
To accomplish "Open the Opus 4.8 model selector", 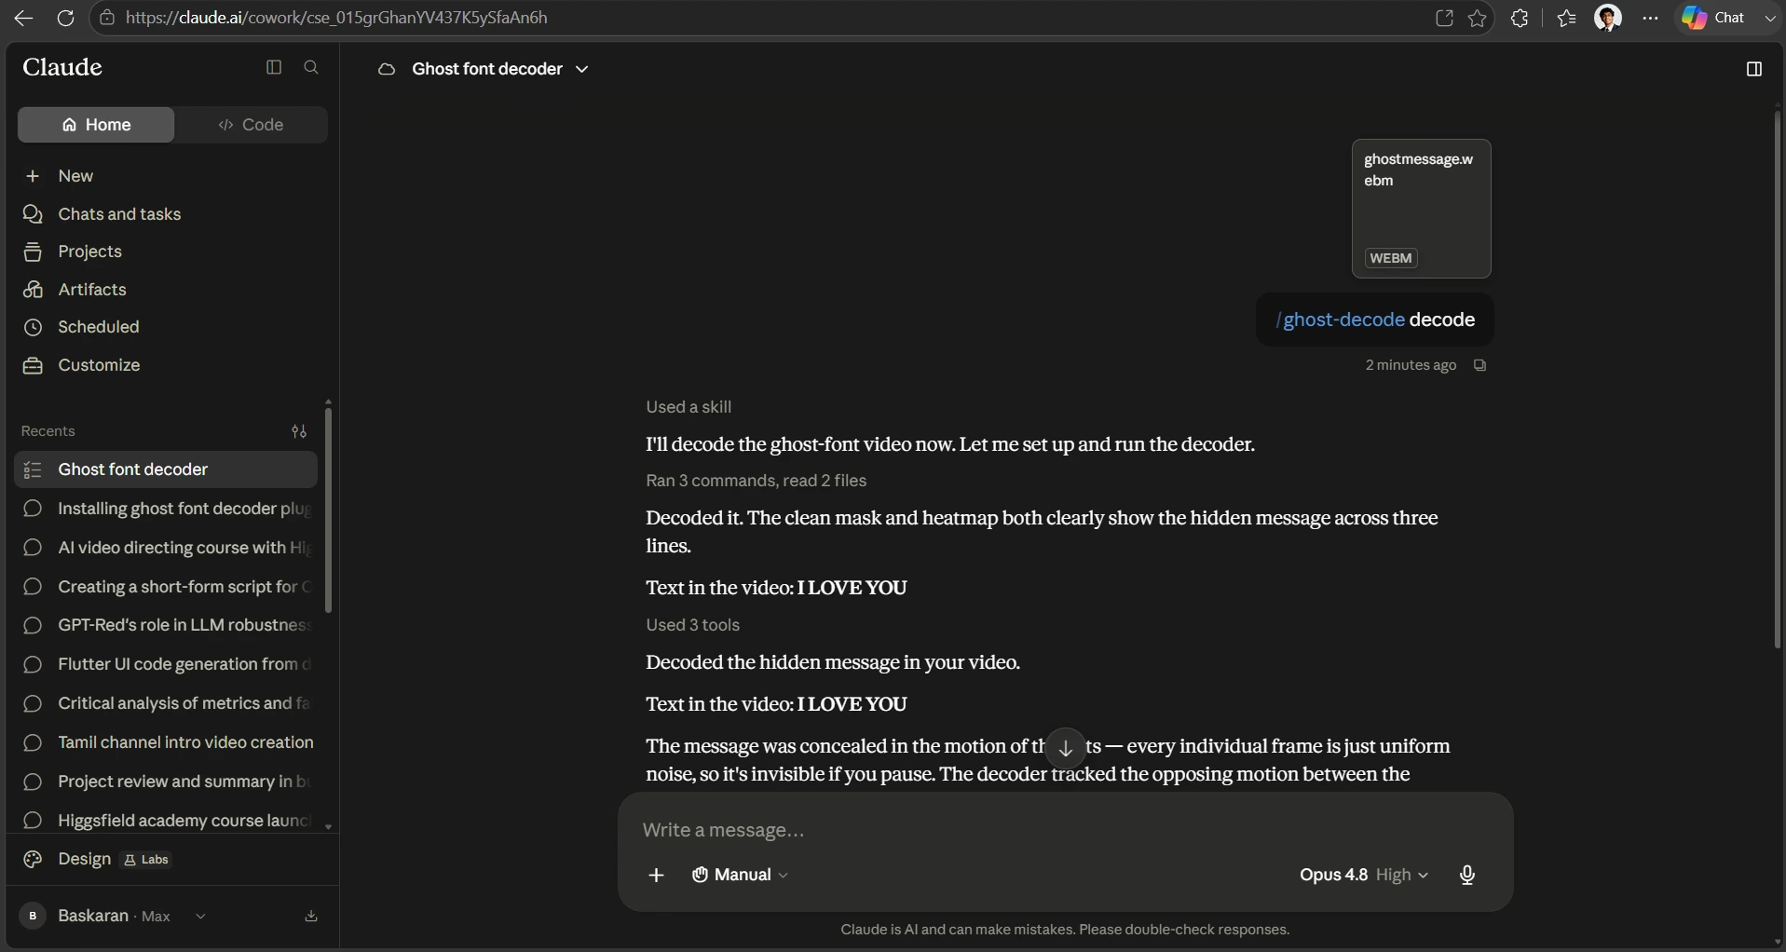I will 1364,875.
